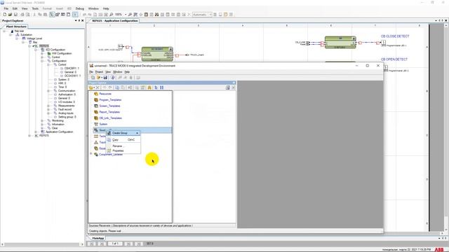Click Resources folder icon in navigator tree

[96, 94]
